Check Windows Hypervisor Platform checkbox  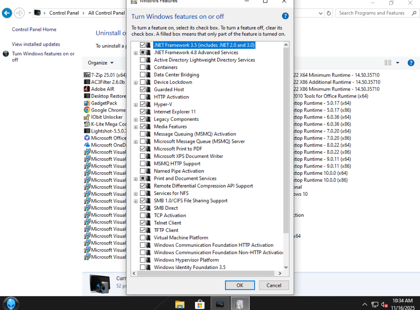[x=142, y=260]
